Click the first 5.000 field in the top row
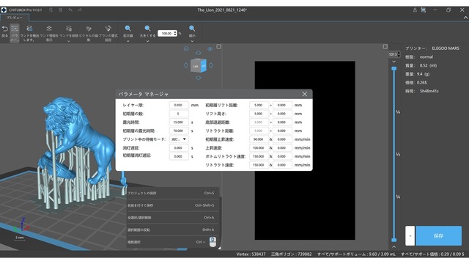The width and height of the screenshot is (469, 264). (x=259, y=105)
